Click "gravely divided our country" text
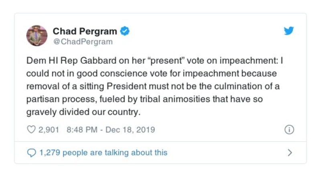 click(83, 112)
